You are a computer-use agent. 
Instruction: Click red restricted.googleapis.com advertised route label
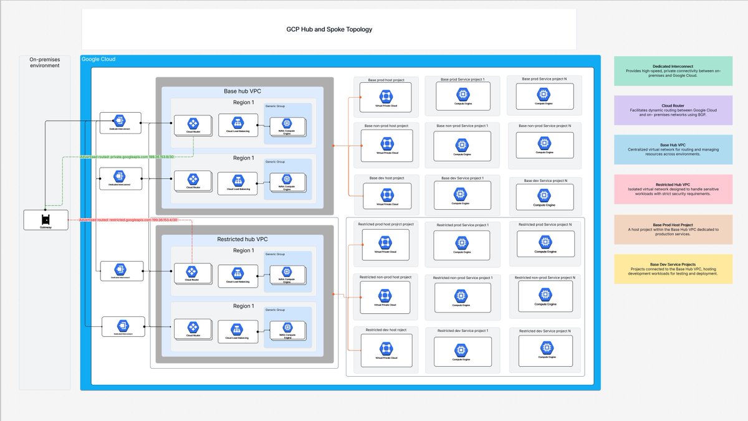[x=128, y=220]
